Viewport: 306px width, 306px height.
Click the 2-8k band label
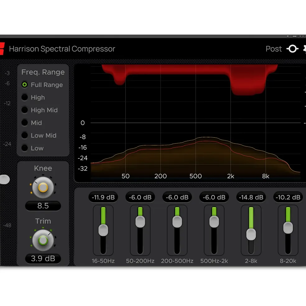[251, 261]
